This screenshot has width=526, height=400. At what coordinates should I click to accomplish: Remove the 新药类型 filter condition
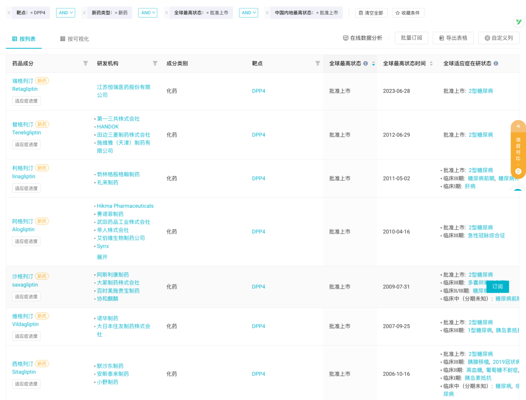[x=84, y=13]
